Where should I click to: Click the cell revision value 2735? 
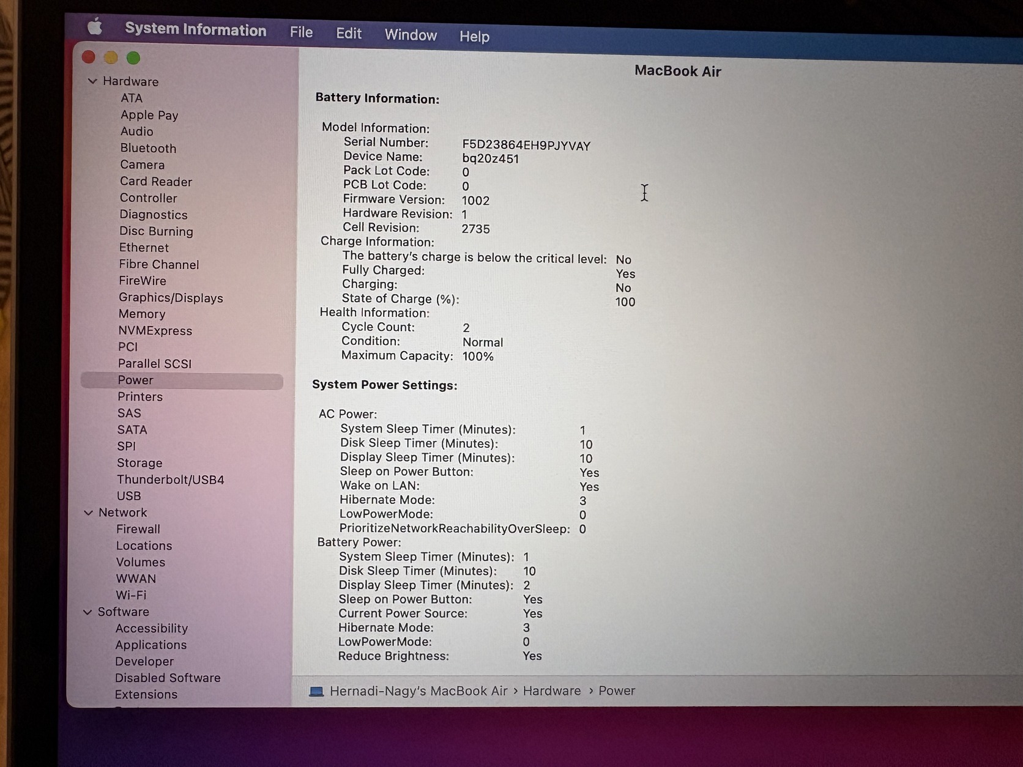(x=475, y=229)
